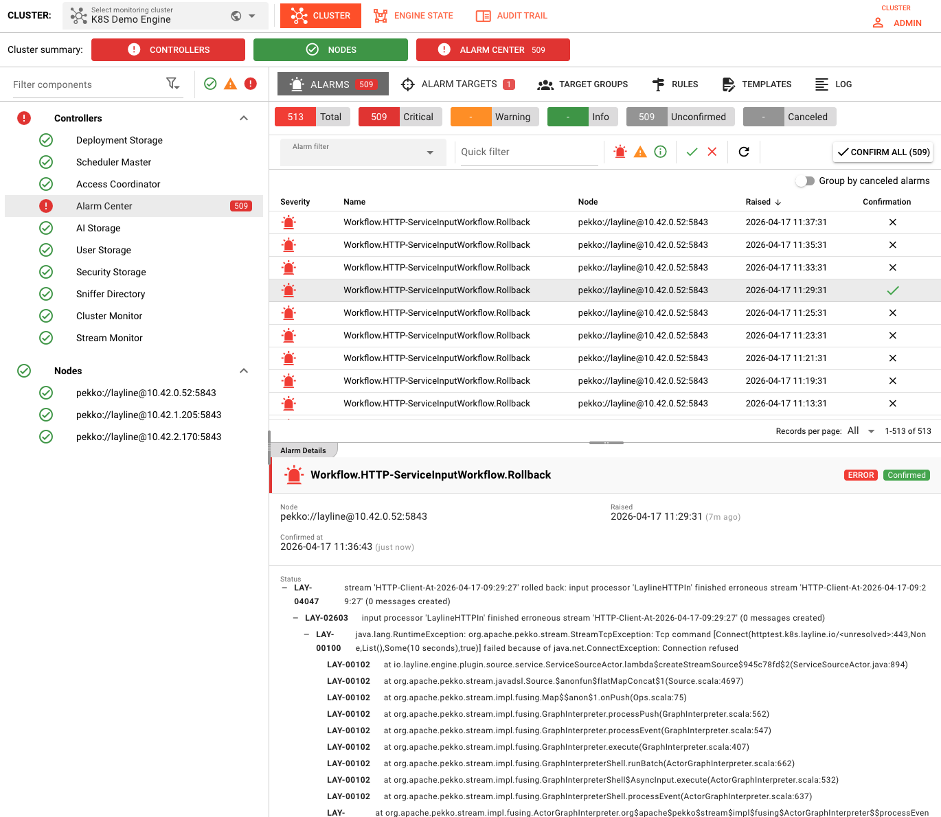Viewport: 941px width, 817px height.
Task: Collapse the LAY-02603 status entry
Action: 295,618
